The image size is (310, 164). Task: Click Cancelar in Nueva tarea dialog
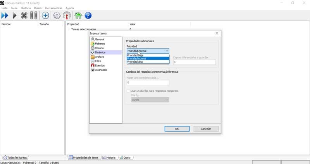206,129
